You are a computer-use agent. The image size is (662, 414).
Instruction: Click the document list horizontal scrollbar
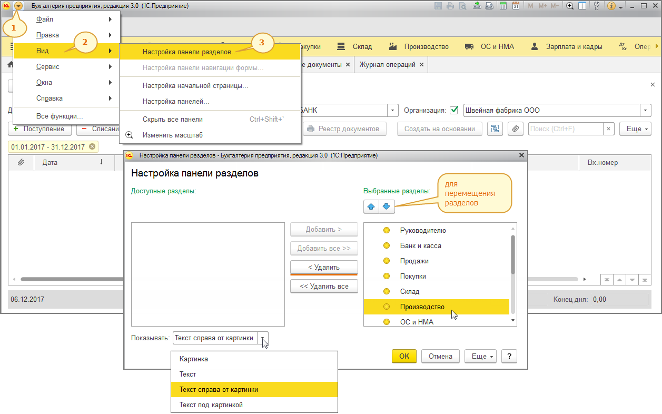click(300, 279)
